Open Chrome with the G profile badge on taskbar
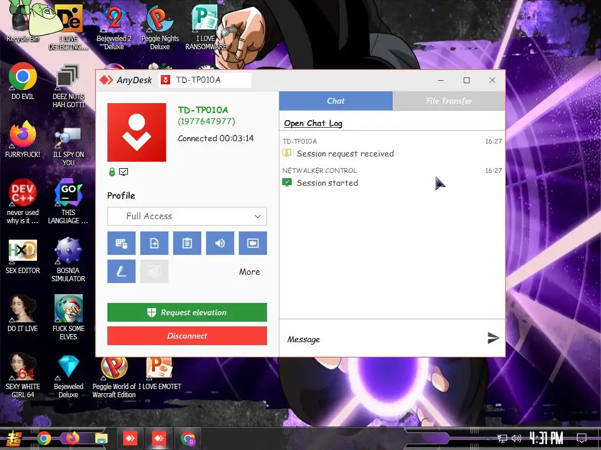 188,438
